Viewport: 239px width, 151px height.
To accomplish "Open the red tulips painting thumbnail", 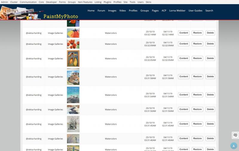I will click(73, 44).
